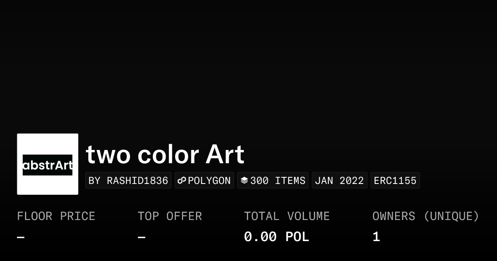497x261 pixels.
Task: Click the FLOOR PRICE stat label
Action: [56, 216]
